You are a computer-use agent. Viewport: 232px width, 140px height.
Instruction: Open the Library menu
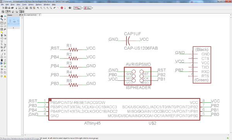pyautogui.click(x=31, y=5)
